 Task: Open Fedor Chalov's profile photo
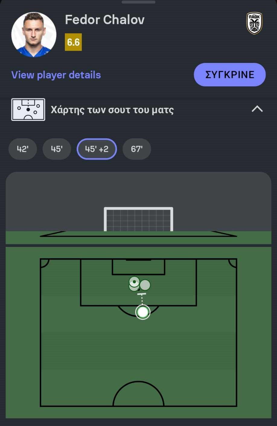click(34, 34)
